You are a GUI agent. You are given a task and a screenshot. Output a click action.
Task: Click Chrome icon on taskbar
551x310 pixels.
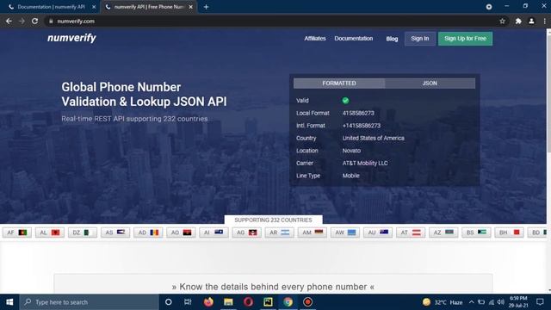point(288,302)
